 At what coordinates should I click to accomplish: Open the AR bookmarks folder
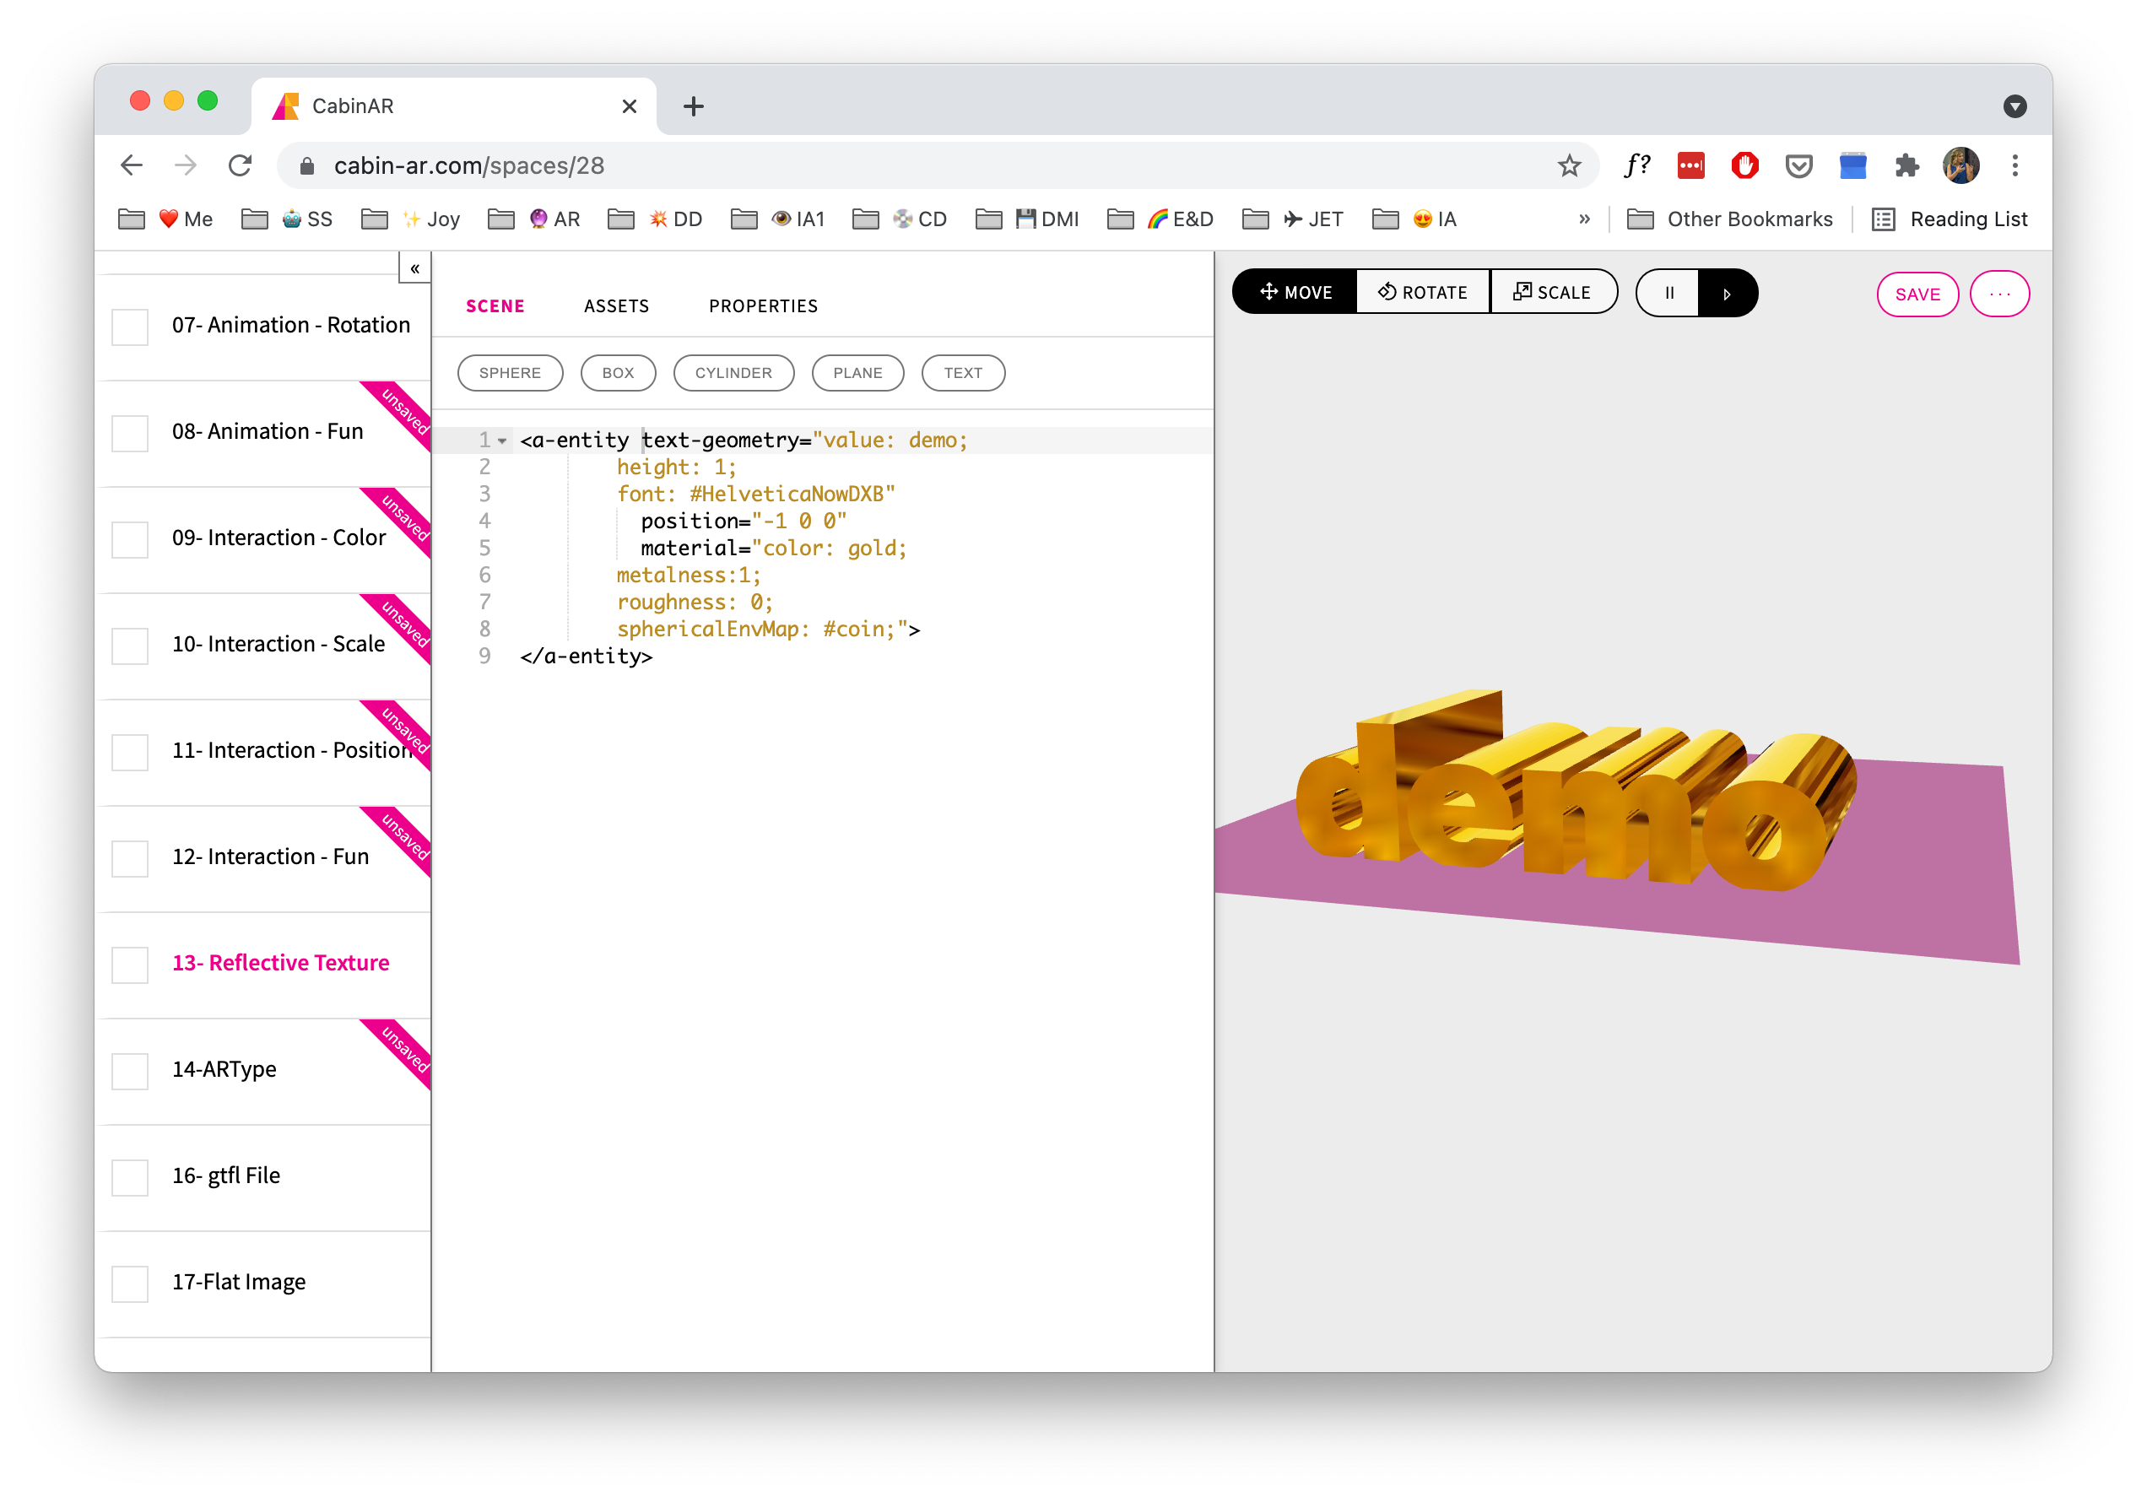click(x=535, y=219)
